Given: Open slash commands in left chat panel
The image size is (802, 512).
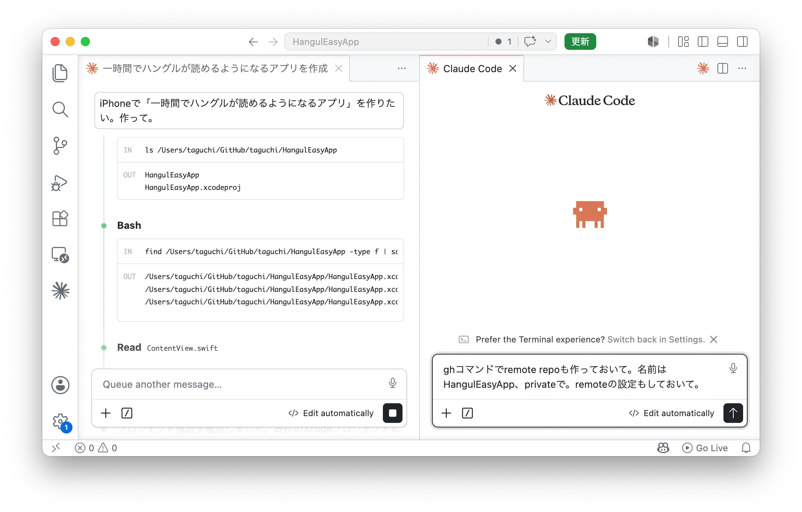Looking at the screenshot, I should 127,413.
